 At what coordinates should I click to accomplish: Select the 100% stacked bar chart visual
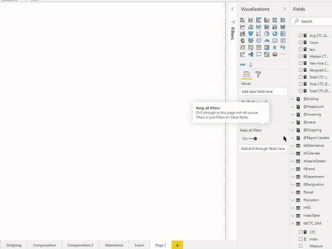275,20
